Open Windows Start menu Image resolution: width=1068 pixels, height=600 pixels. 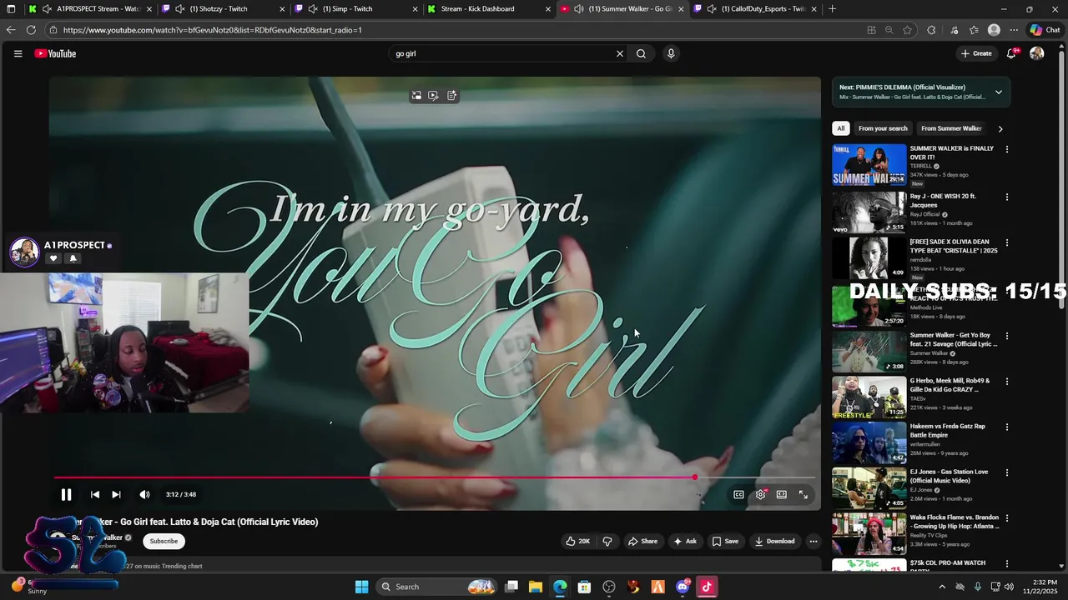(x=361, y=587)
